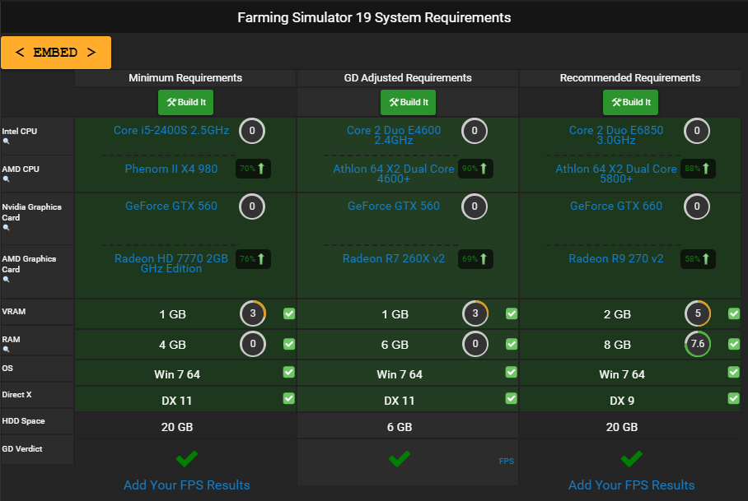Toggle the VRAM checkbox in Minimum column
Viewport: 748px width, 501px height.
click(x=289, y=313)
